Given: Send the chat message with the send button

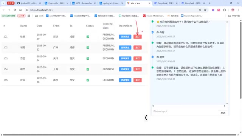Looking at the screenshot, I should coord(223,113).
